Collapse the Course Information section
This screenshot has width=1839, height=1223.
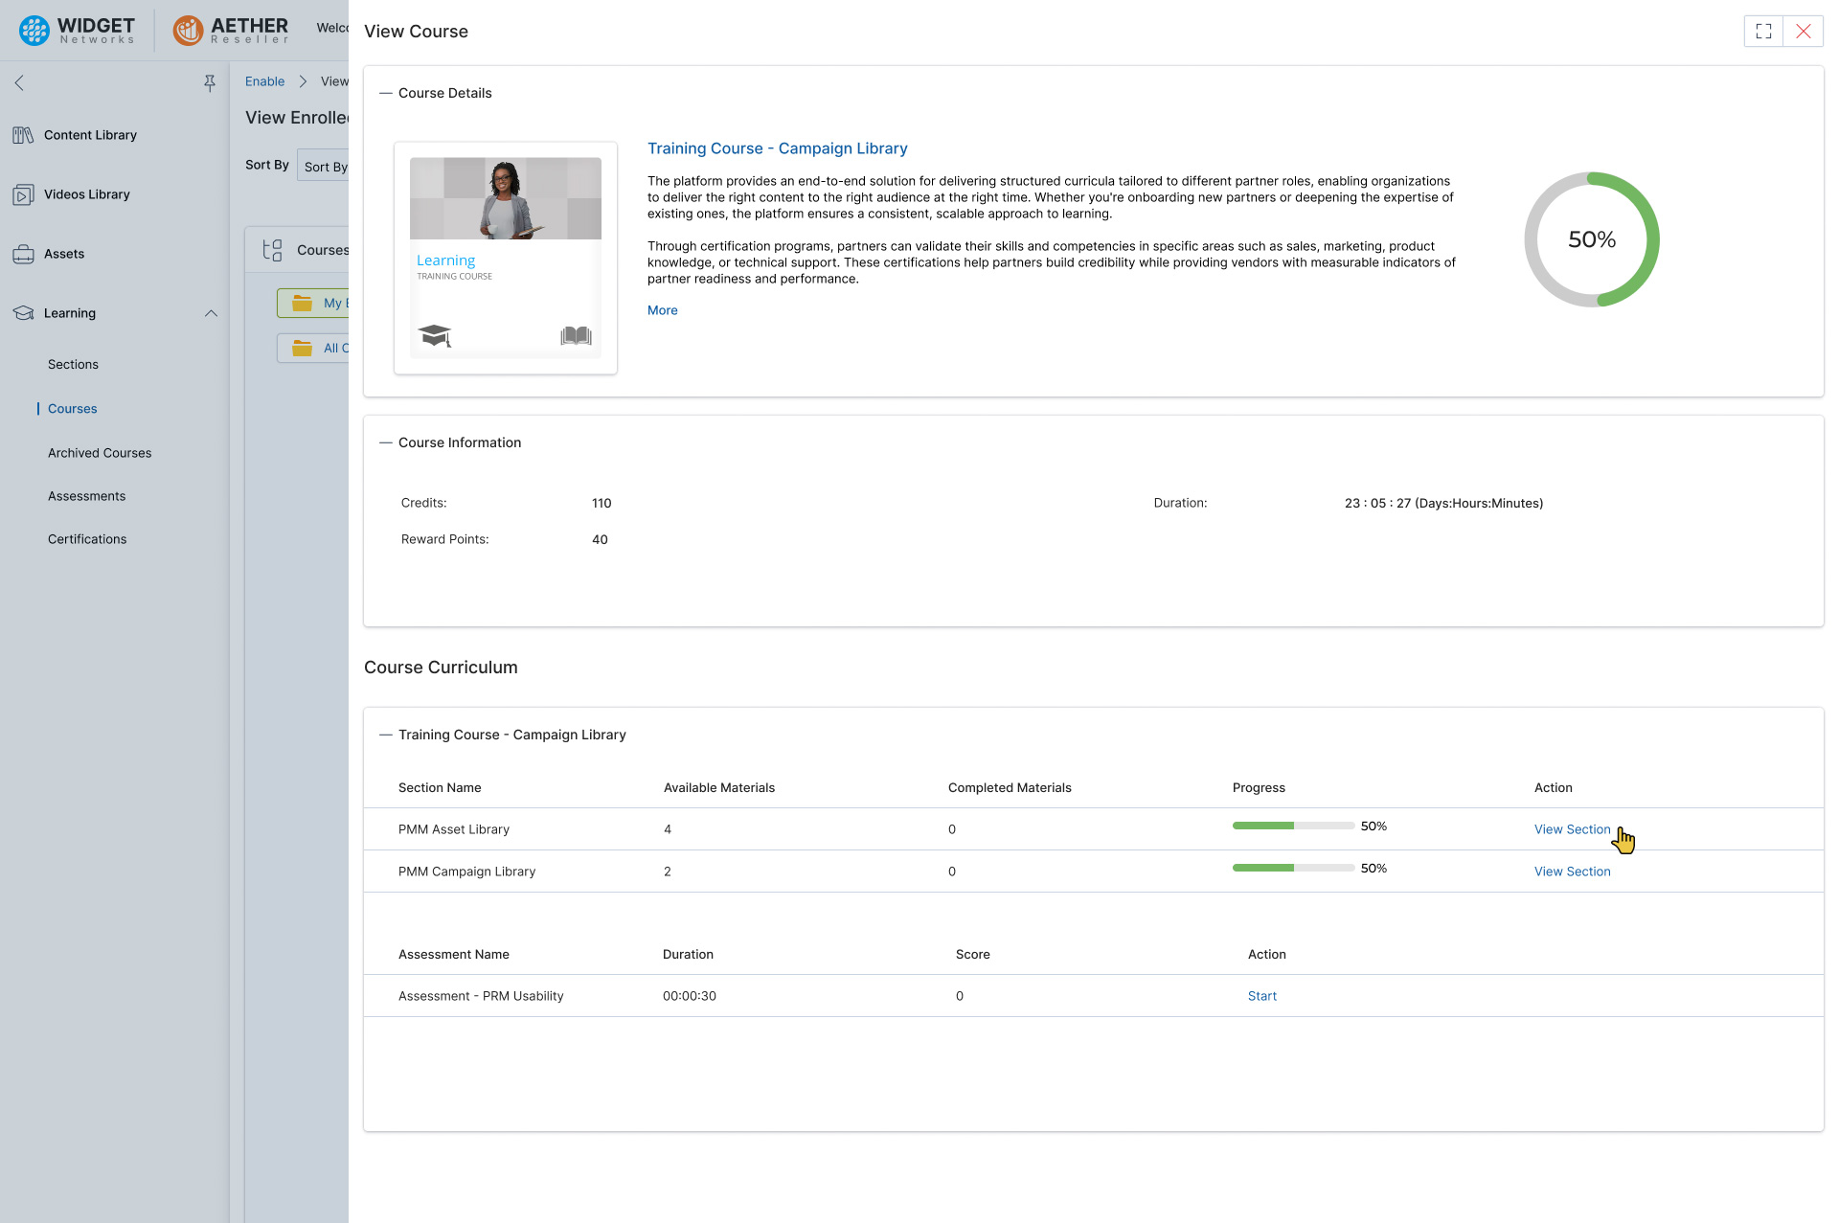point(383,442)
